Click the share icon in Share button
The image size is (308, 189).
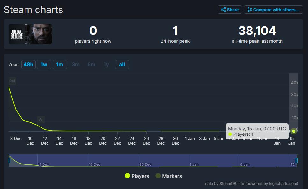223,10
